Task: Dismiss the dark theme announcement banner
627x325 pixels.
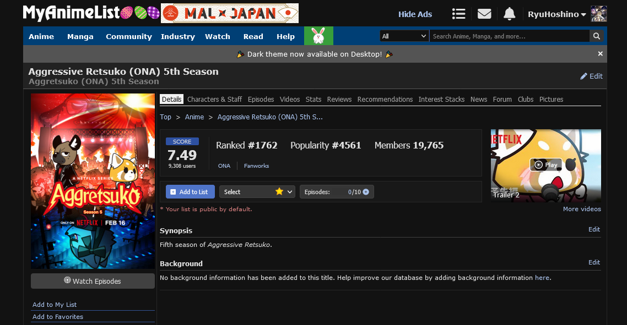Action: [600, 54]
